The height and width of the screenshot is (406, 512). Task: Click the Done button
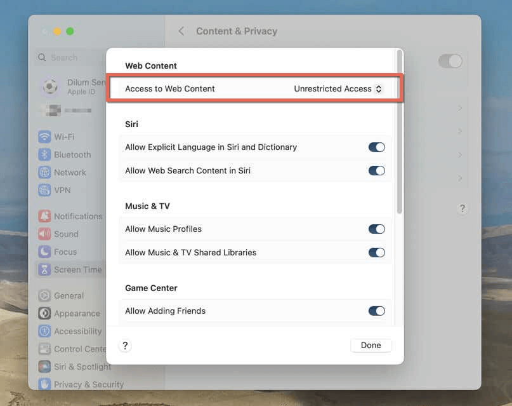(x=371, y=345)
